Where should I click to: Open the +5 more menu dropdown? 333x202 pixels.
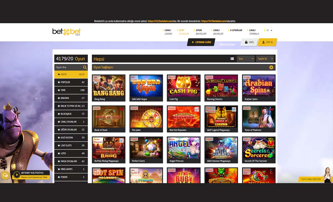269,30
